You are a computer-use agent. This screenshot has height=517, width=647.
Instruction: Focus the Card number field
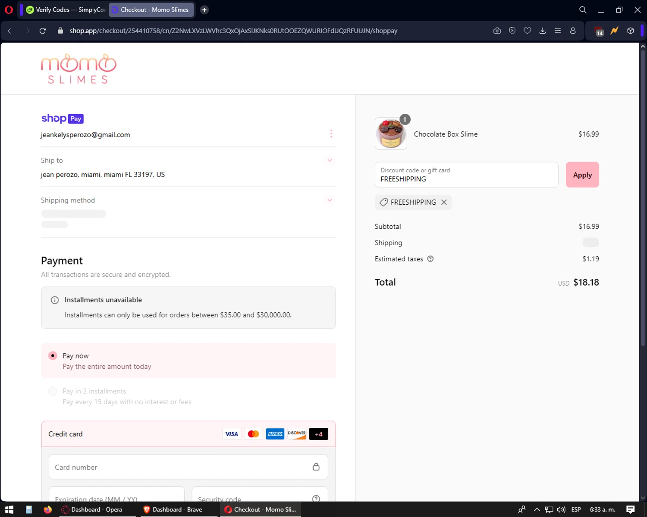(188, 467)
